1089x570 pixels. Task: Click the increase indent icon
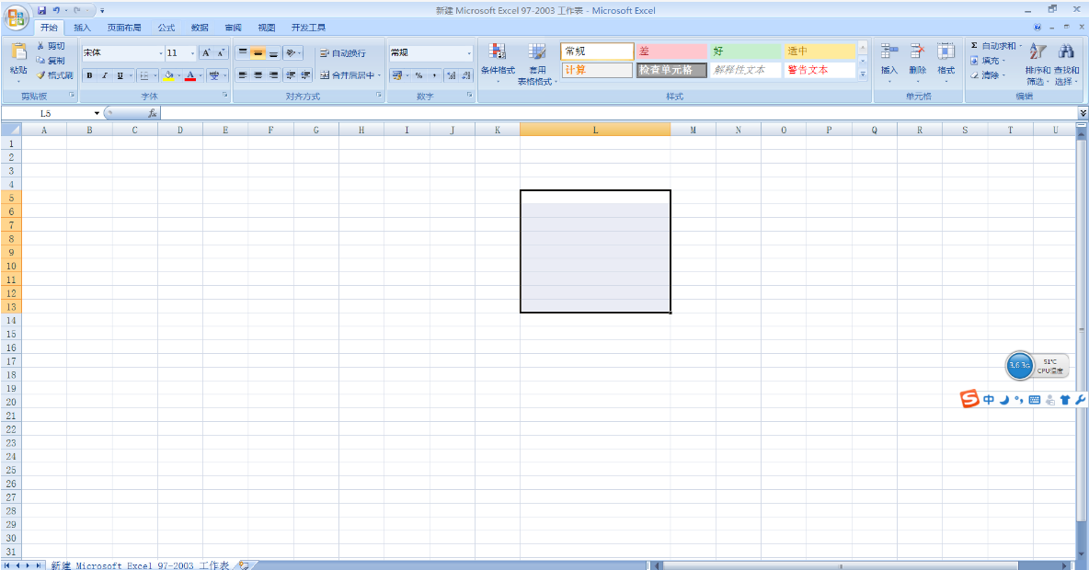(304, 75)
